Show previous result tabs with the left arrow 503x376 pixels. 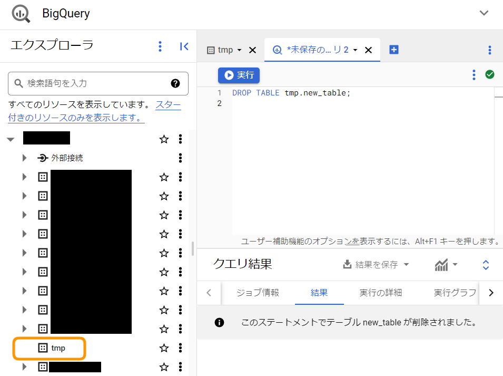[209, 293]
